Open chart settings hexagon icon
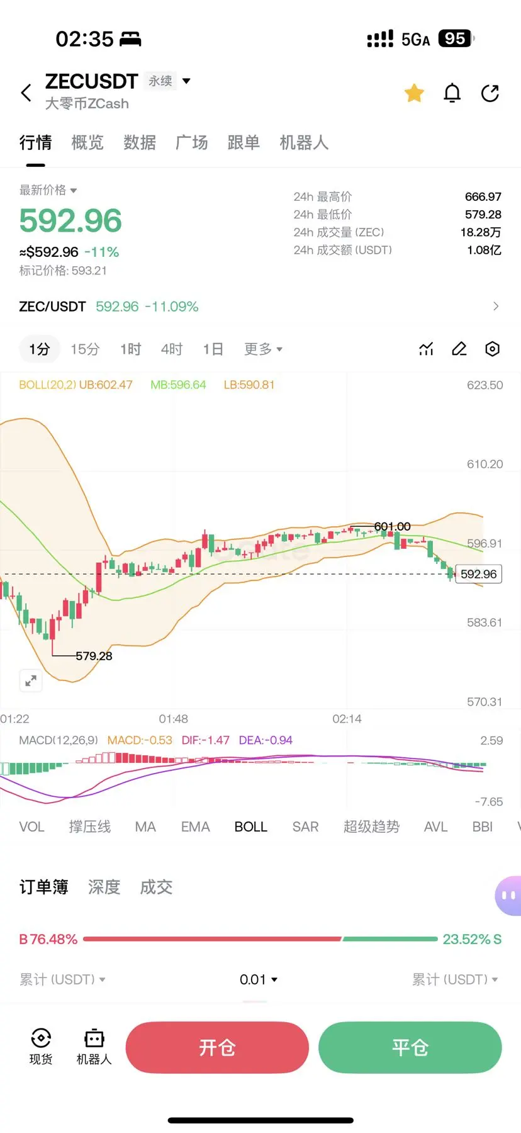521x1133 pixels. click(493, 349)
